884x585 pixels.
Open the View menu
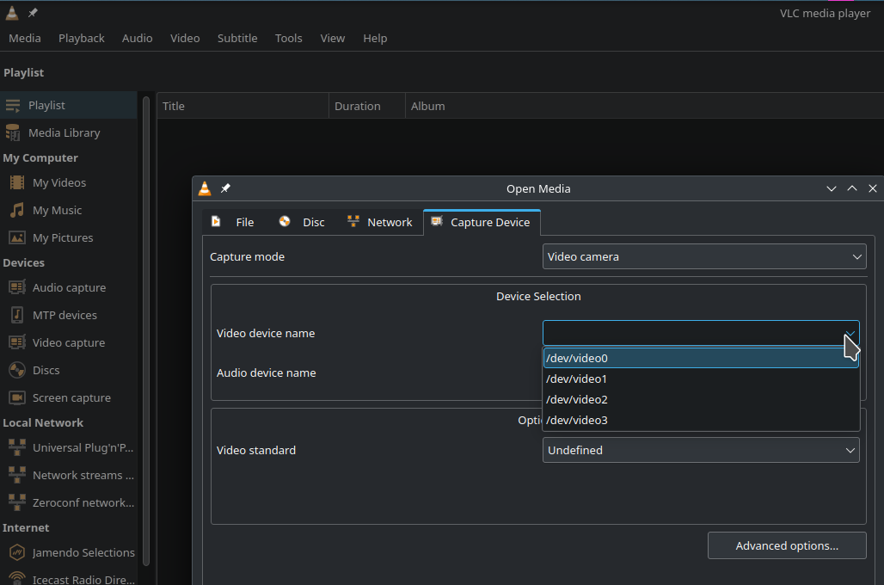(x=333, y=39)
